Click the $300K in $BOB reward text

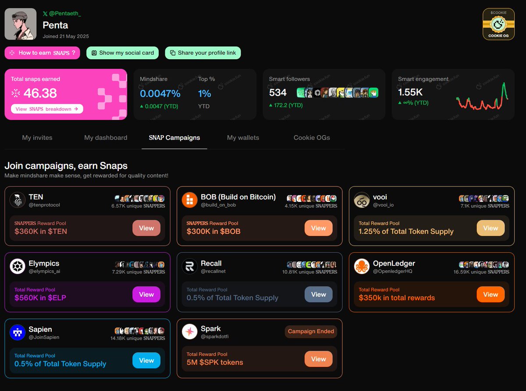pyautogui.click(x=213, y=231)
